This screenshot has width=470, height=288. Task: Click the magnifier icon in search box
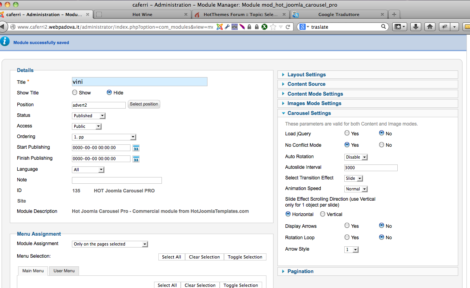click(x=384, y=26)
